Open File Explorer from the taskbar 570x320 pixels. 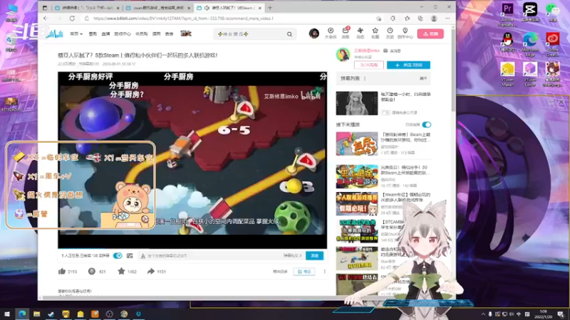[37, 314]
